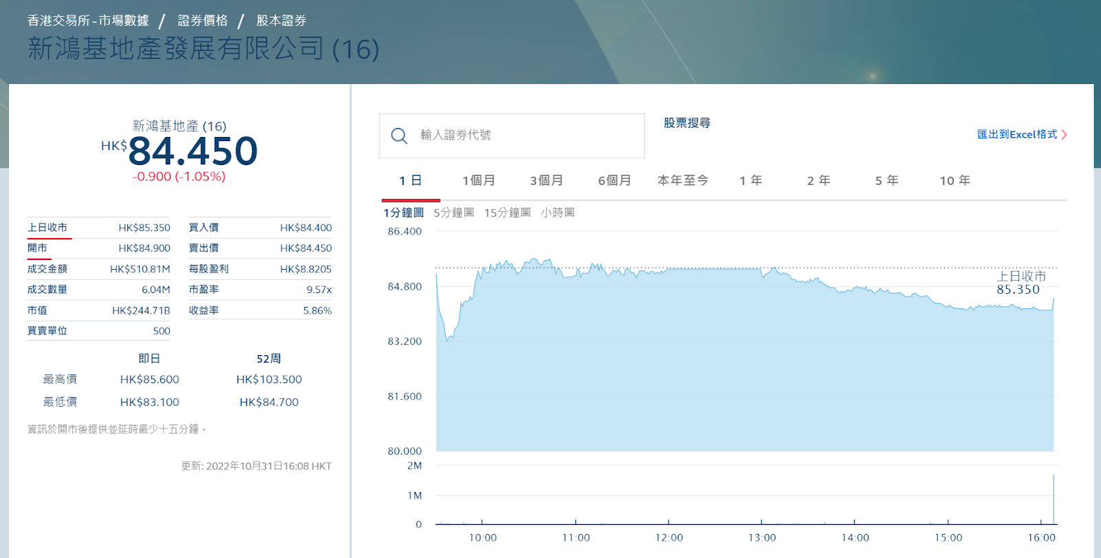The image size is (1101, 558).
Task: Click the HK$85.600 intraday high value
Action: click(149, 380)
